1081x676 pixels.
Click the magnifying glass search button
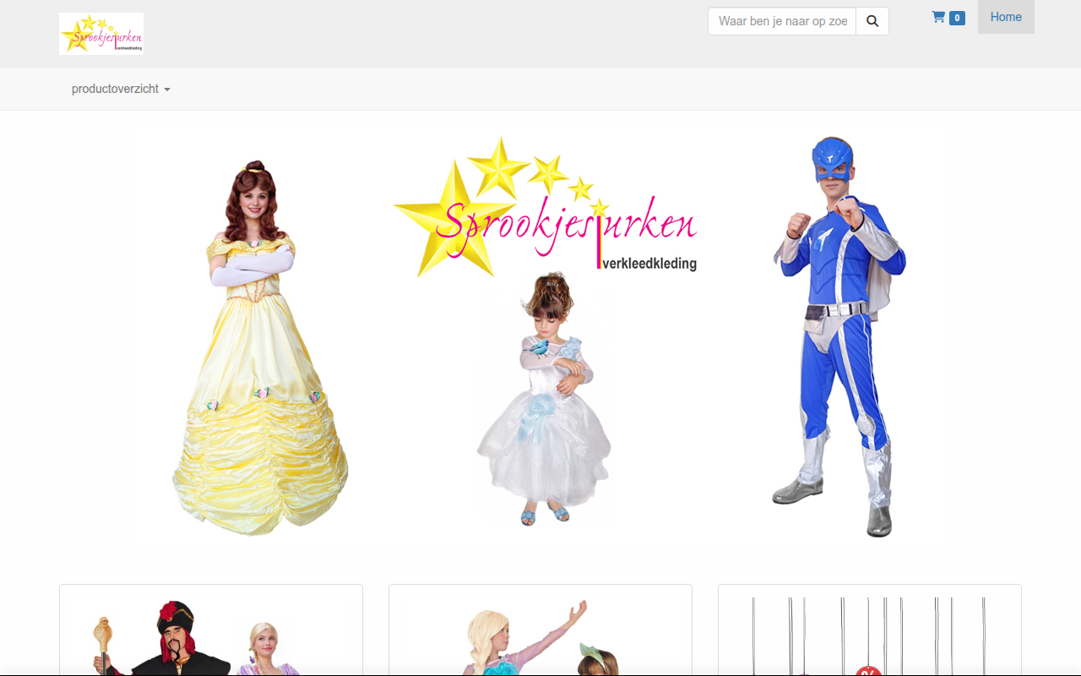[x=872, y=21]
